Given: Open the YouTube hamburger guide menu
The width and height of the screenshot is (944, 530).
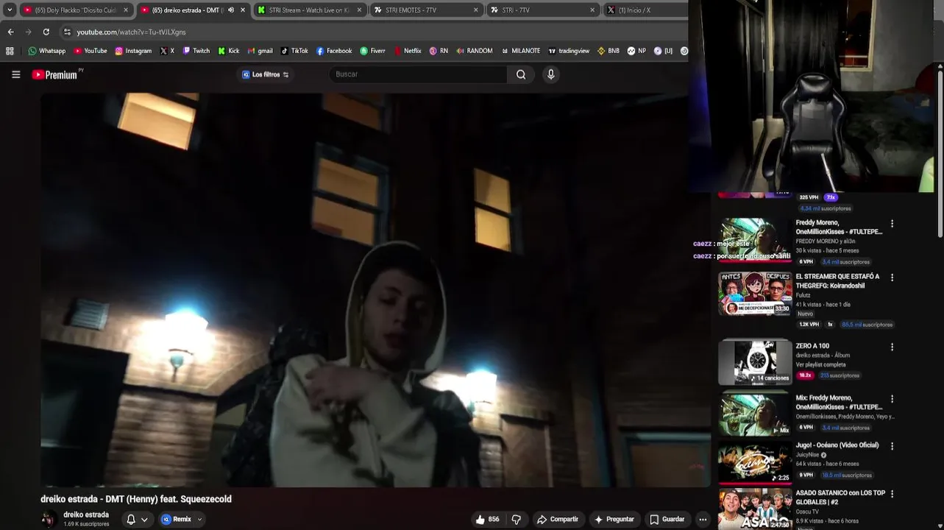Looking at the screenshot, I should [15, 74].
